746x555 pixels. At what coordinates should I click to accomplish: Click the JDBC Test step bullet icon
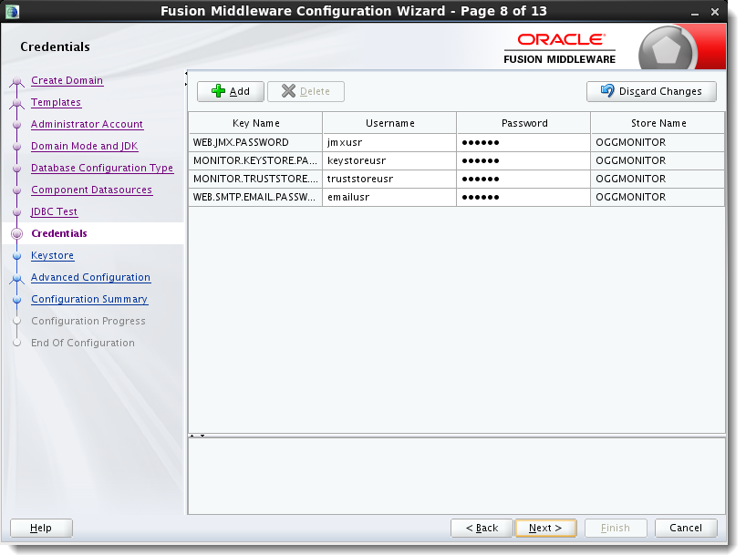pos(17,212)
